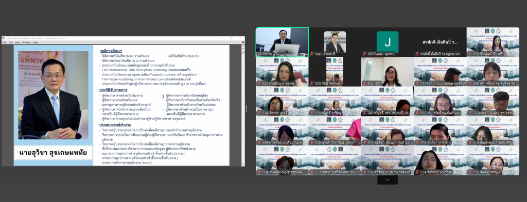527x202 pixels.
Task: Click the muted mic icon of participant 033
Action: point(312,84)
